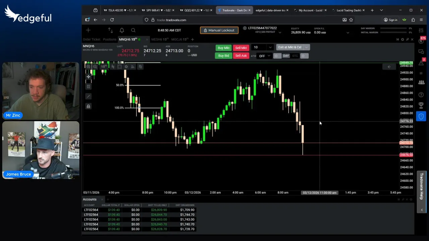Click the browser Sign in button
Image resolution: width=429 pixels, height=241 pixels.
pos(390,20)
